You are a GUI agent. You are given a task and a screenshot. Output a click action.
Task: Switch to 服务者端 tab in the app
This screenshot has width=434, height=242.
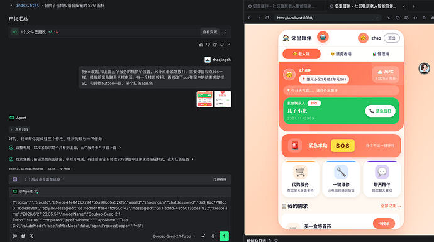tap(341, 54)
